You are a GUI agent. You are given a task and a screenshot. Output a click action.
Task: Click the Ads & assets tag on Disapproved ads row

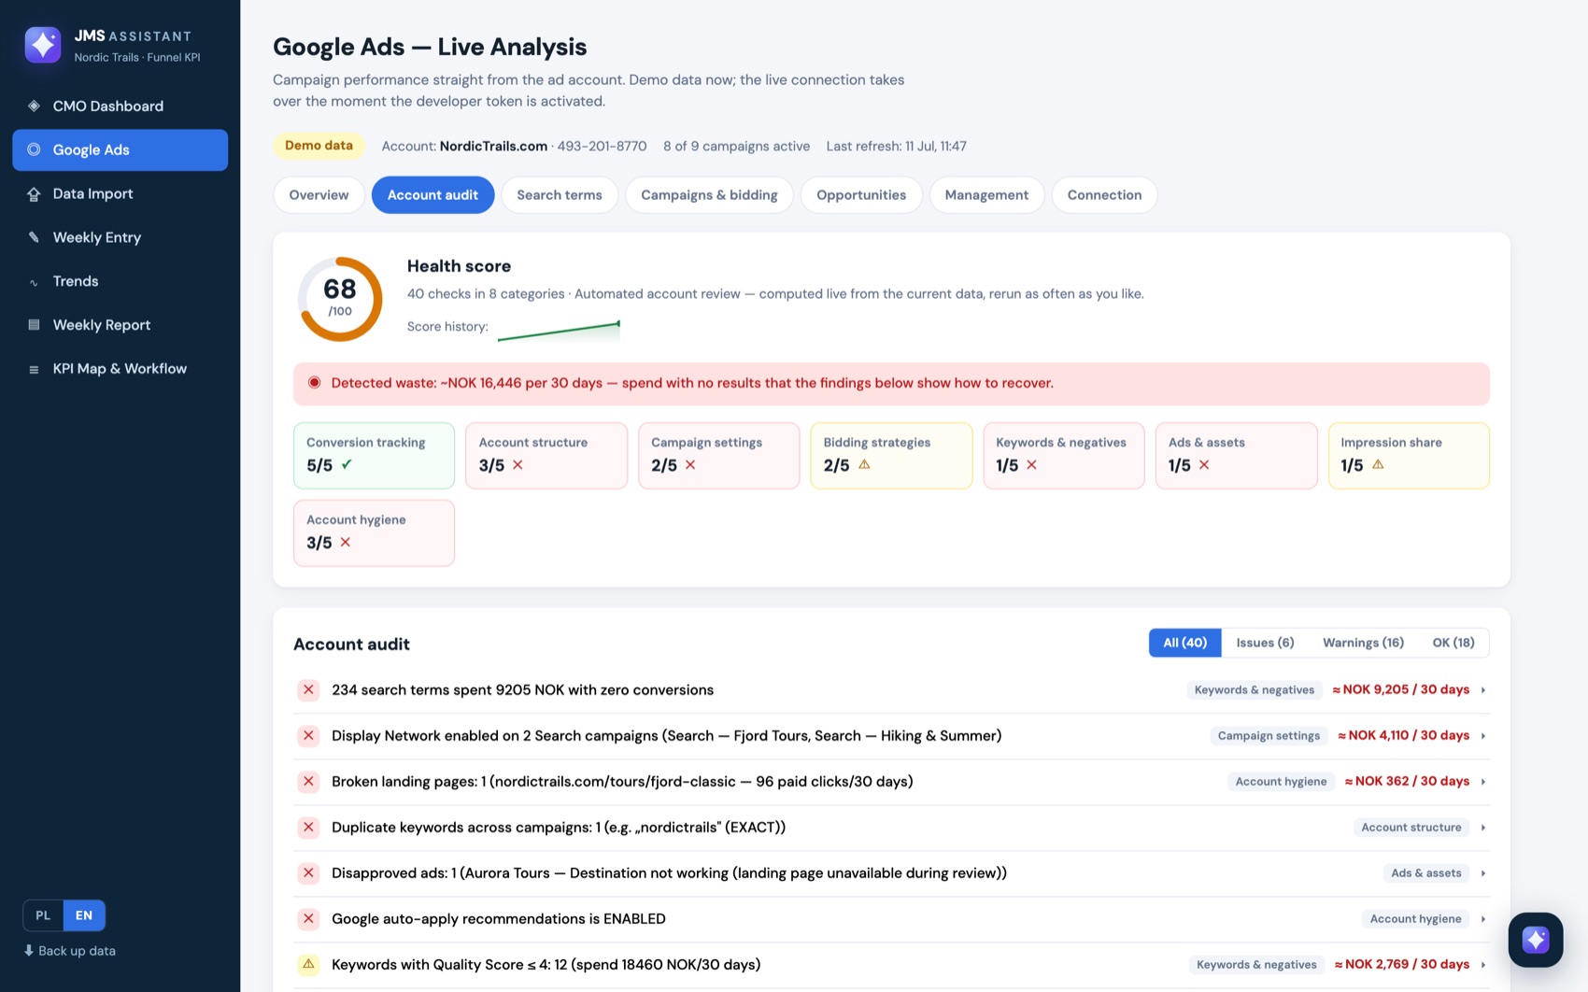[1425, 873]
